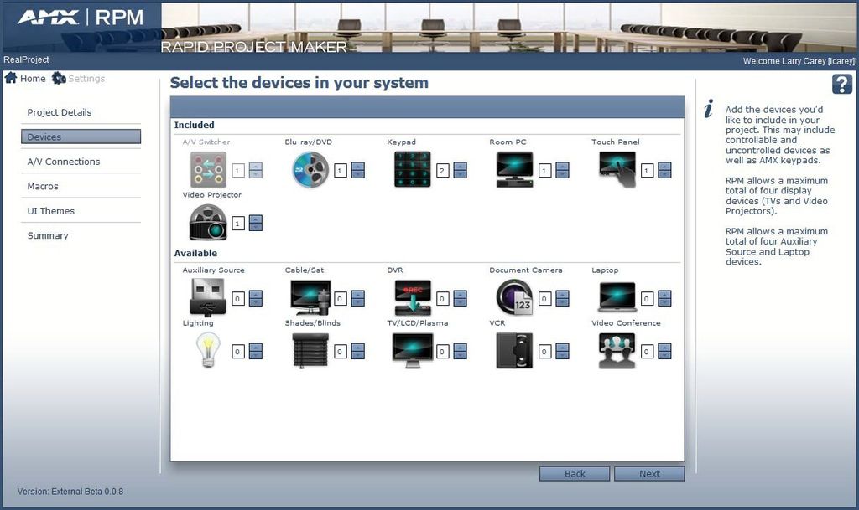Increase TV/LCD/Plasma quantity stepper
859x510 pixels.
(461, 347)
